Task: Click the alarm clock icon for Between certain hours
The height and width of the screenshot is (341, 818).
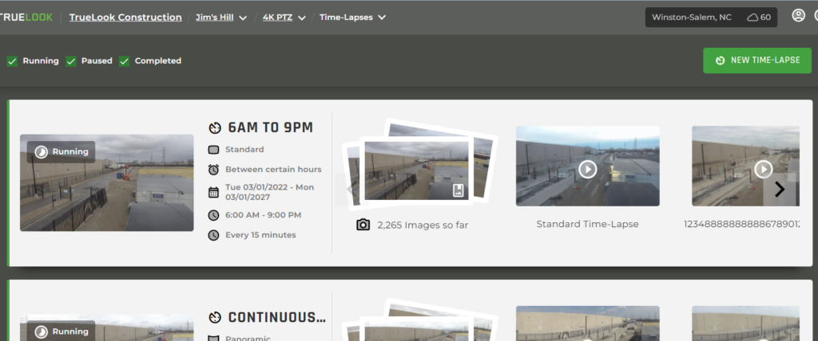Action: tap(213, 170)
